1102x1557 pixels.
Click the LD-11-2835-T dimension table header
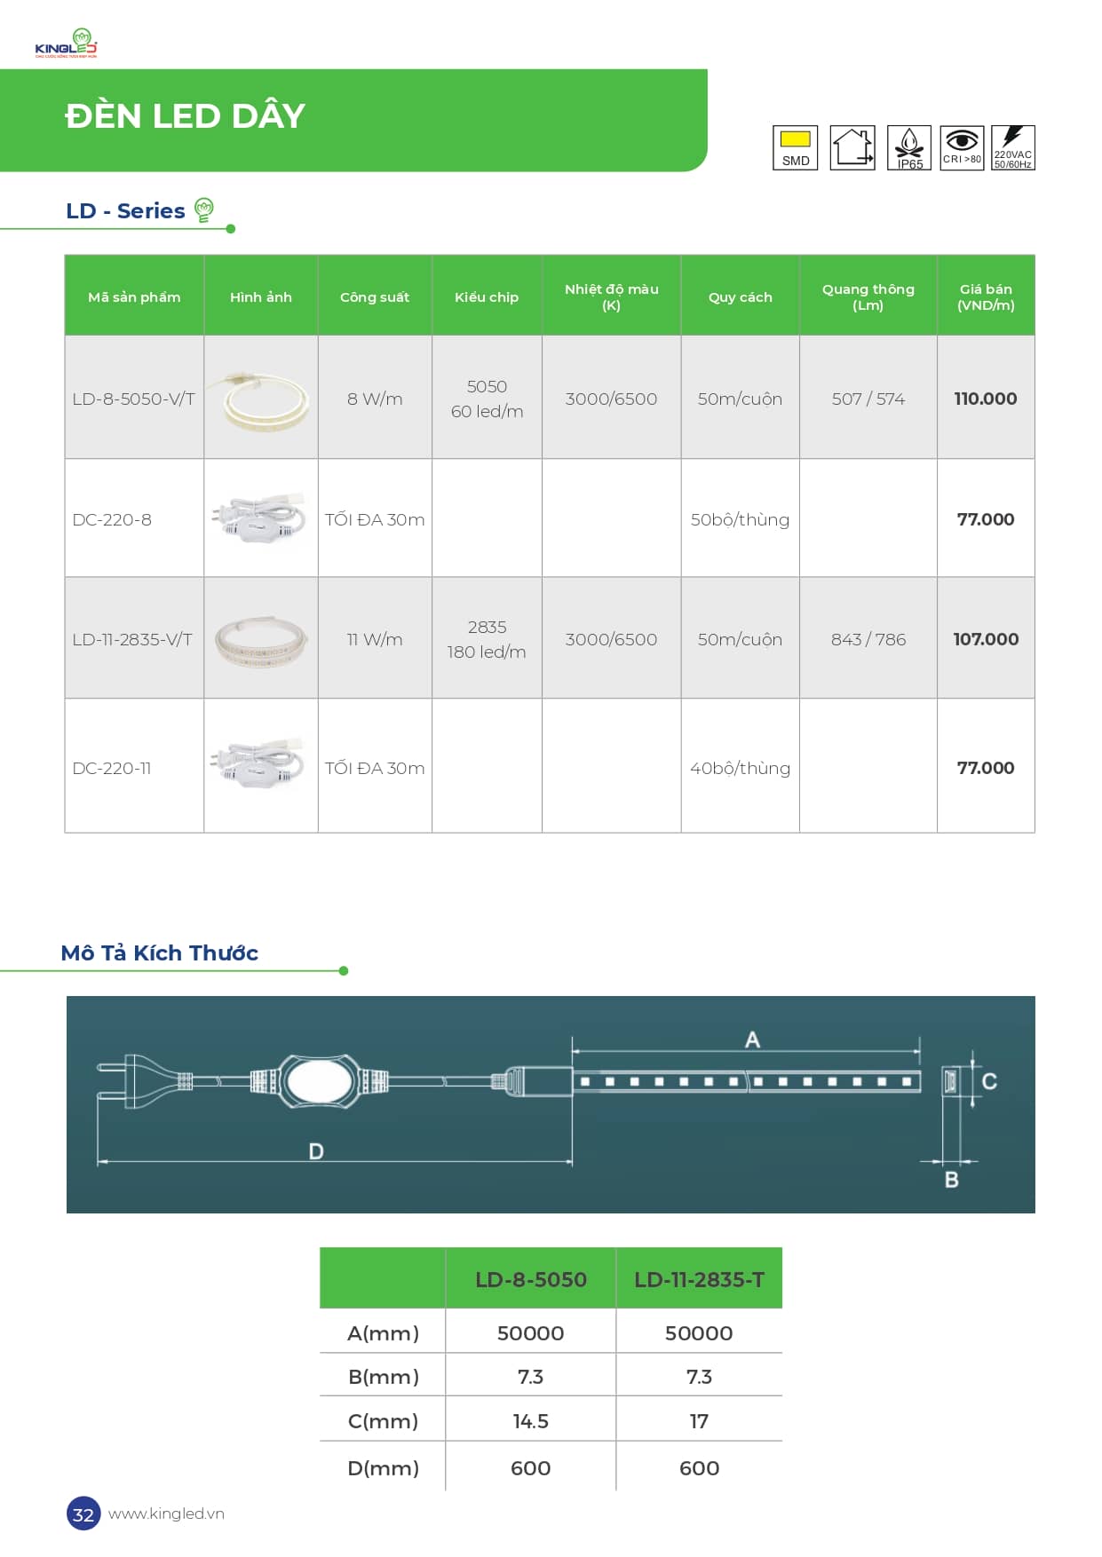click(699, 1278)
